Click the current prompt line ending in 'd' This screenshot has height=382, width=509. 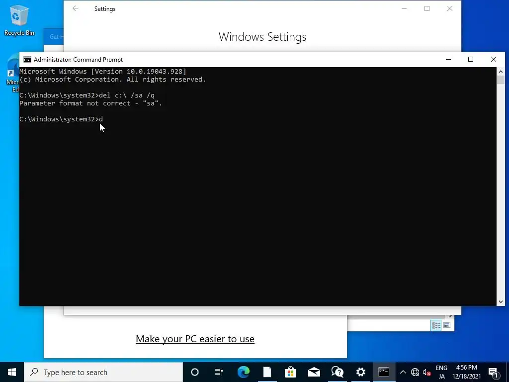coord(61,119)
